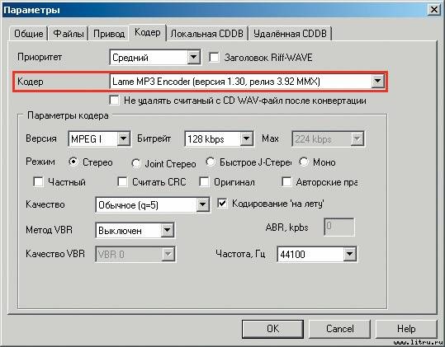This screenshot has width=445, height=347.
Task: Open the Локальная CDDB tab
Action: (207, 34)
